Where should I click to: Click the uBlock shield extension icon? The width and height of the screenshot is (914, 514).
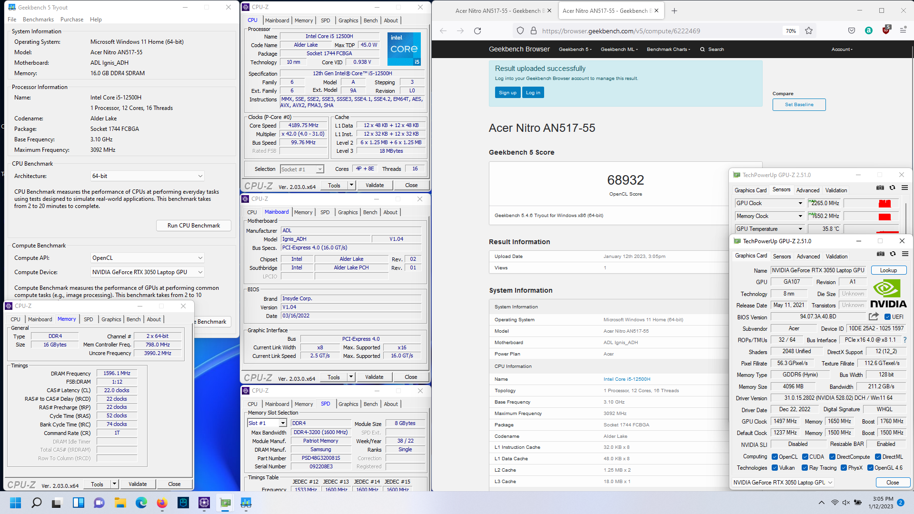(886, 30)
